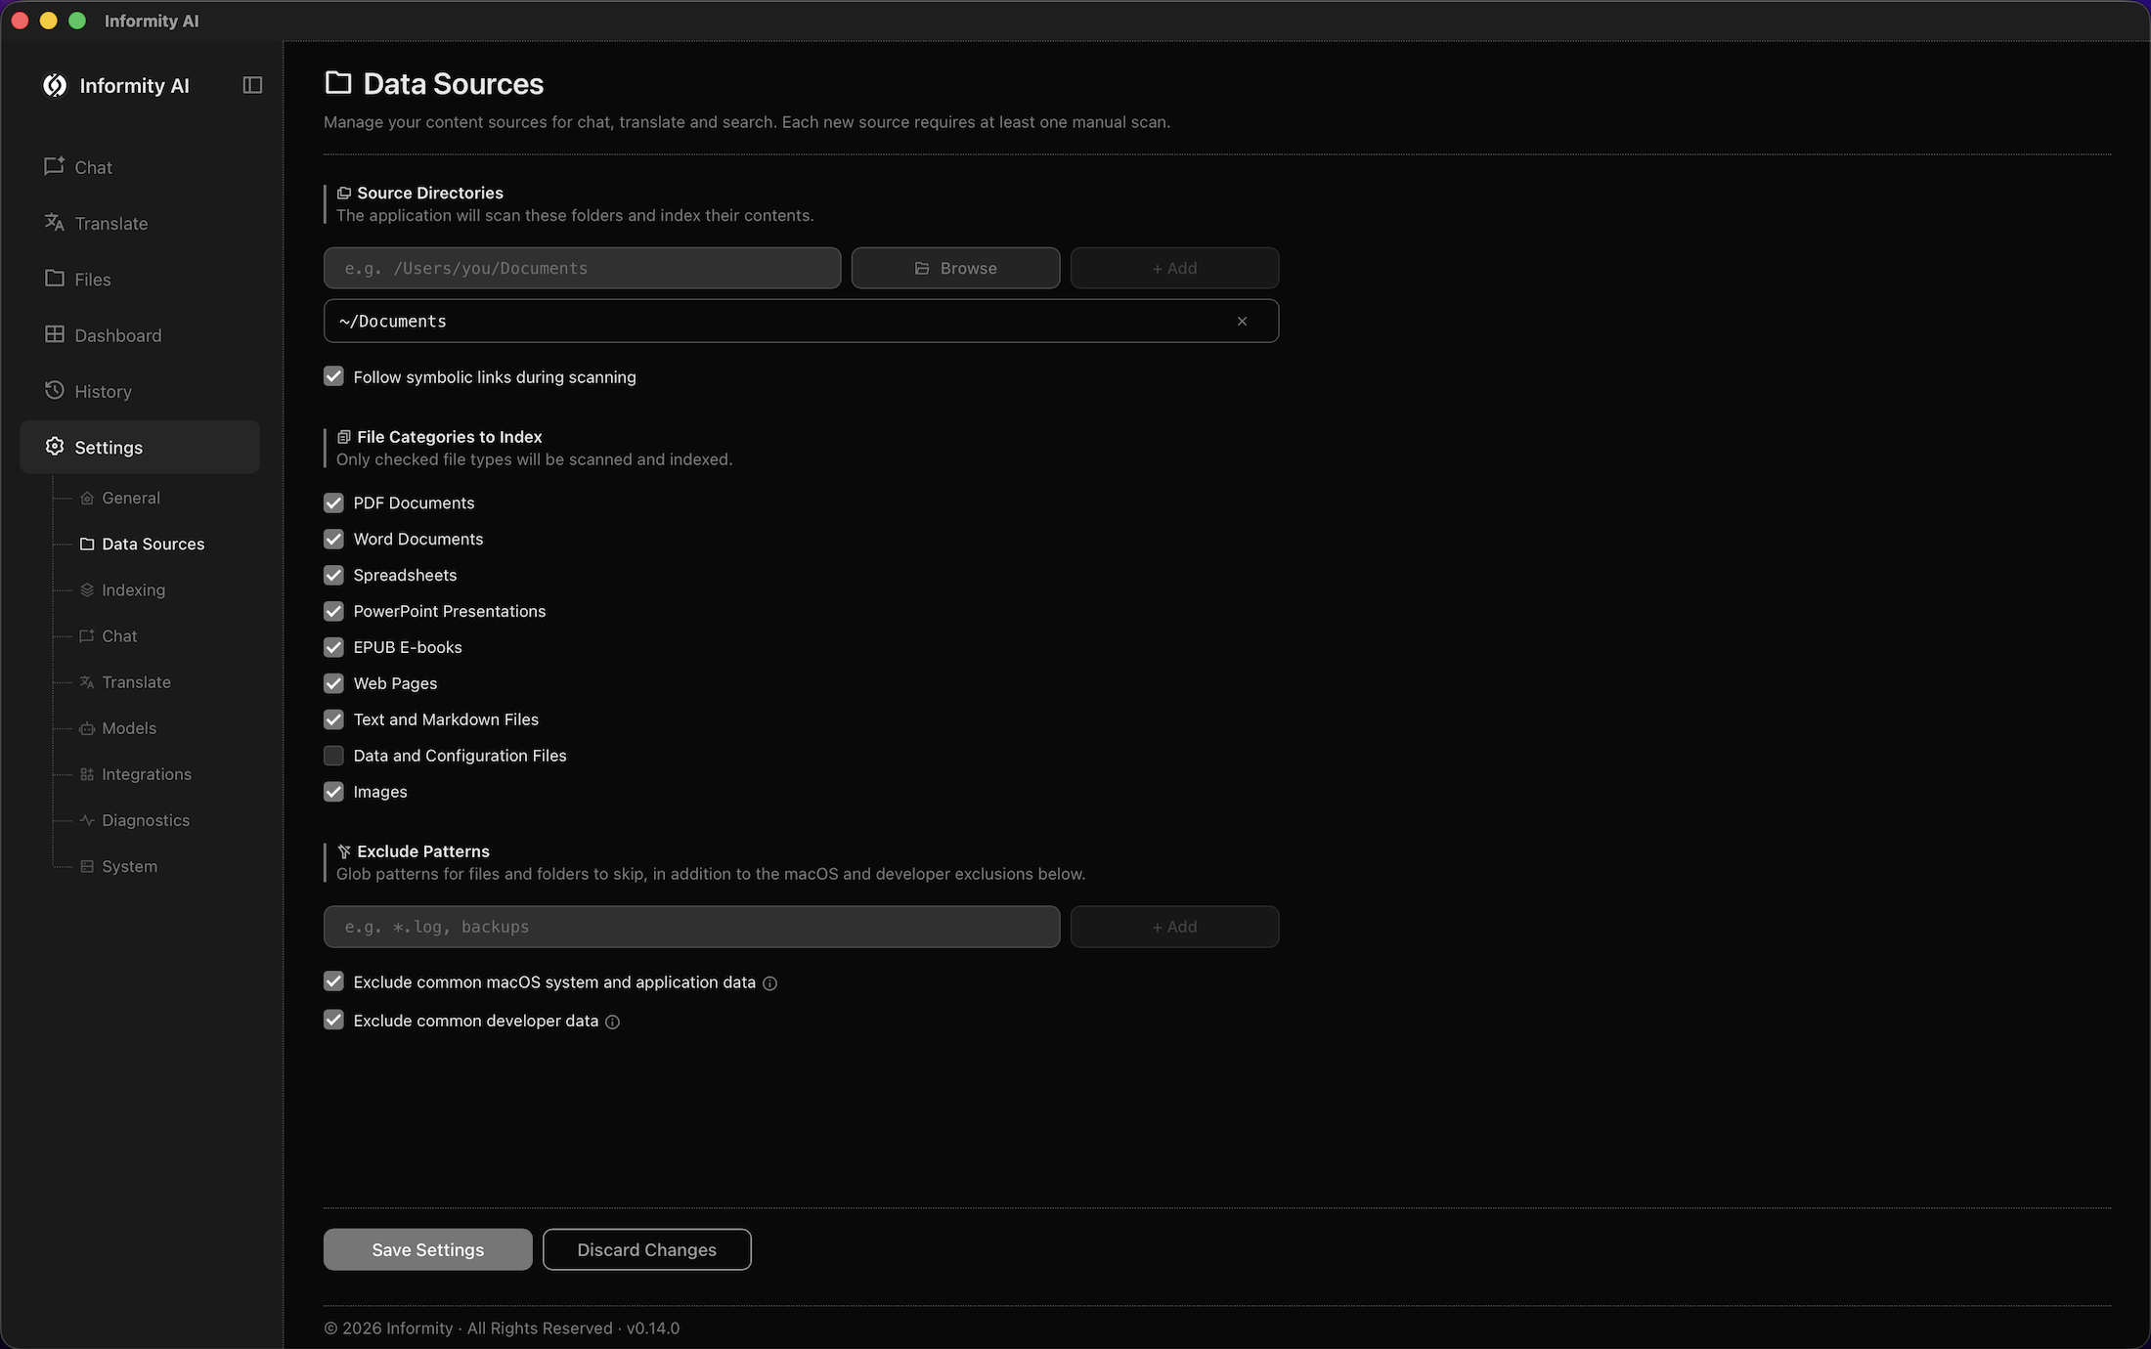Screen dimensions: 2151x1349
Task: Open the System settings sub-item
Action: (x=118, y=865)
